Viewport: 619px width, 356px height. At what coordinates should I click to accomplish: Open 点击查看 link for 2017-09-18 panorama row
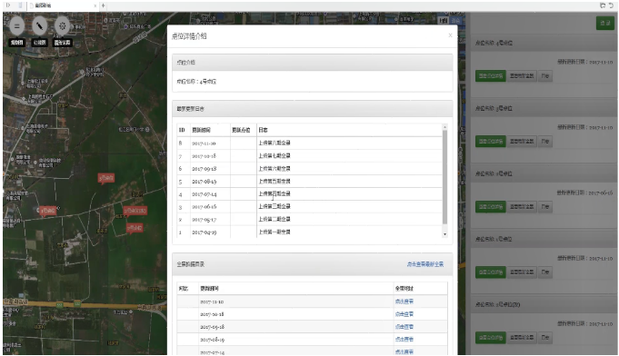(404, 327)
